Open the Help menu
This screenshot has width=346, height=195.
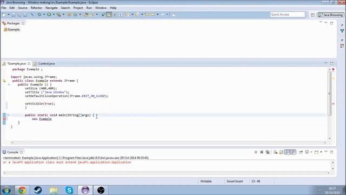click(x=113, y=8)
